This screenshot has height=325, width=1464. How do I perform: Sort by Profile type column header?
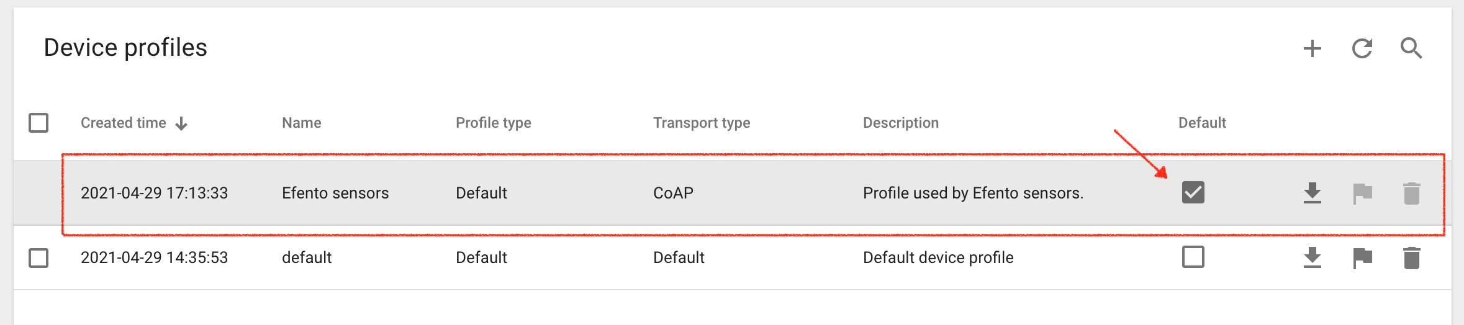click(x=494, y=123)
